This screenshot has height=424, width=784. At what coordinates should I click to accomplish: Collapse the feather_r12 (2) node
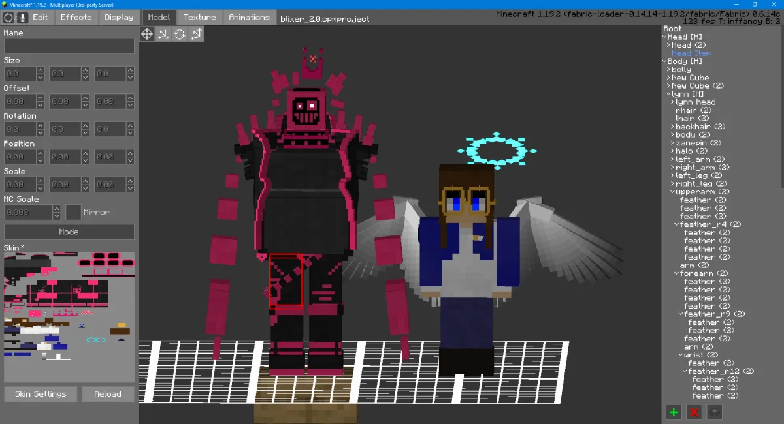(685, 371)
